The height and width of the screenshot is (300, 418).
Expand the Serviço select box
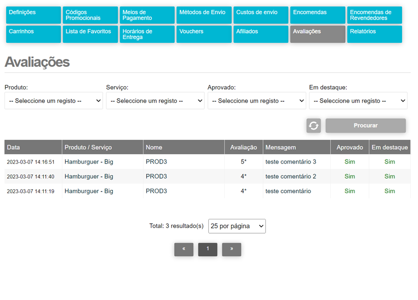tap(155, 100)
